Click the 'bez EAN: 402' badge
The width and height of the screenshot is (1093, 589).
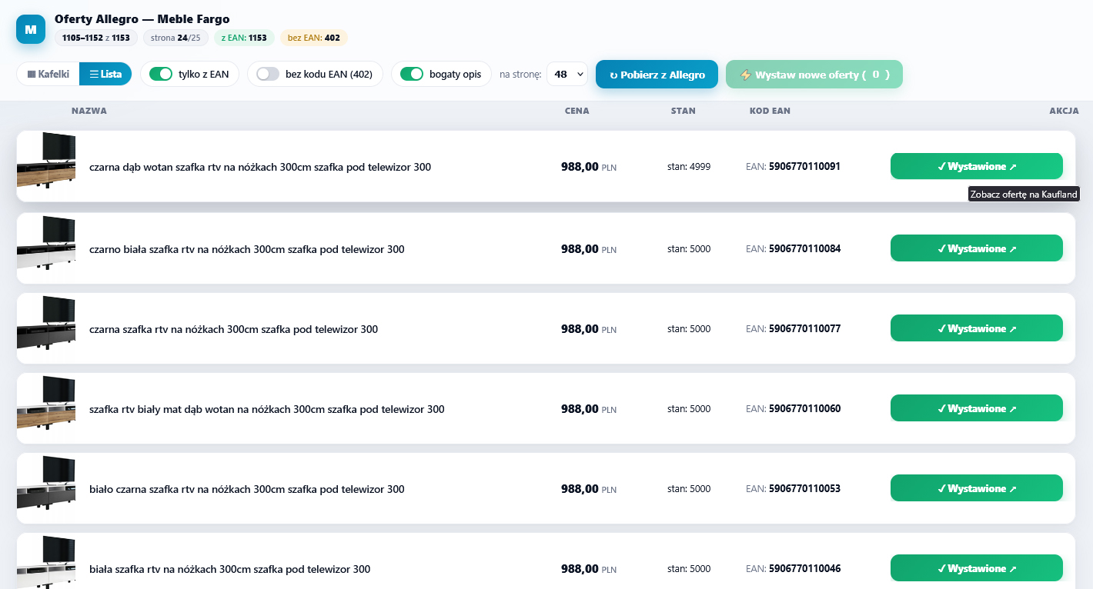click(x=313, y=38)
